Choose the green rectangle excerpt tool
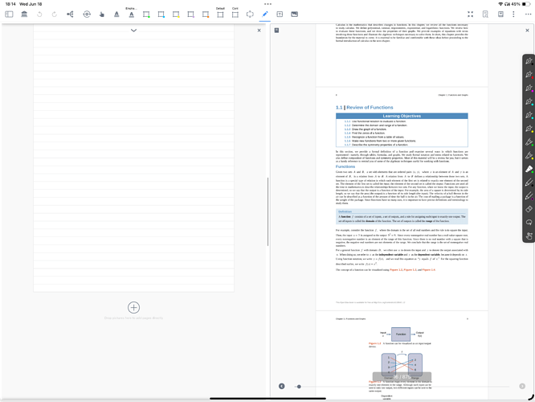The height and width of the screenshot is (402, 535). 146,14
